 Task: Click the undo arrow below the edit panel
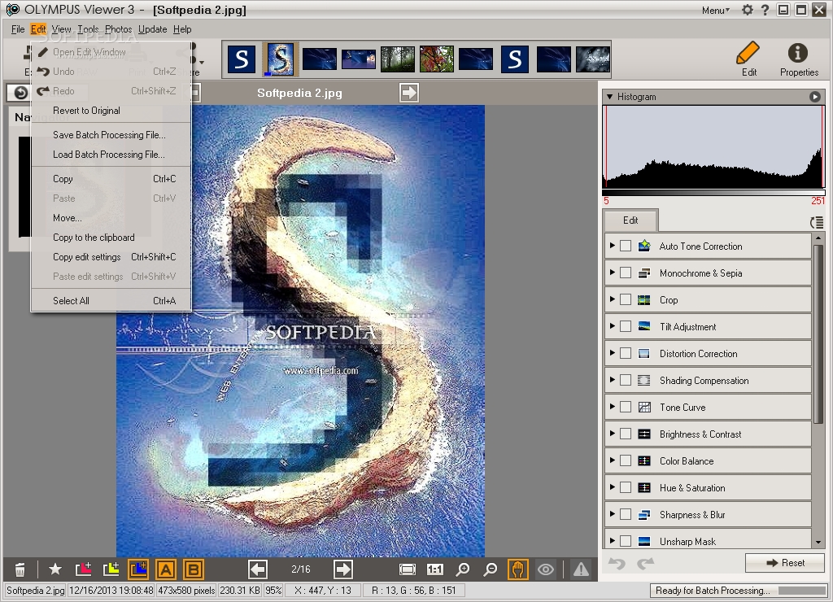(617, 563)
